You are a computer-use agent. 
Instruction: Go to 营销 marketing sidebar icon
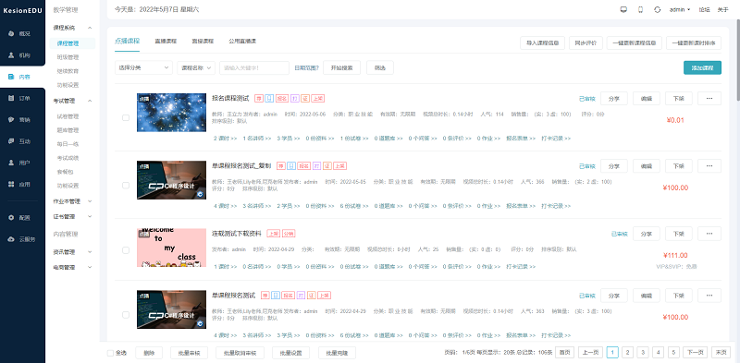tap(11, 120)
